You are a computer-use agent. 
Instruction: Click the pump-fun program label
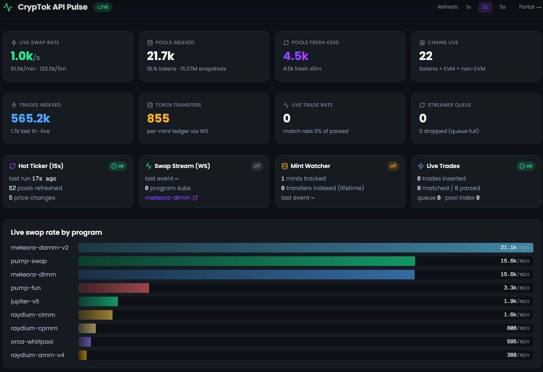[x=25, y=288]
